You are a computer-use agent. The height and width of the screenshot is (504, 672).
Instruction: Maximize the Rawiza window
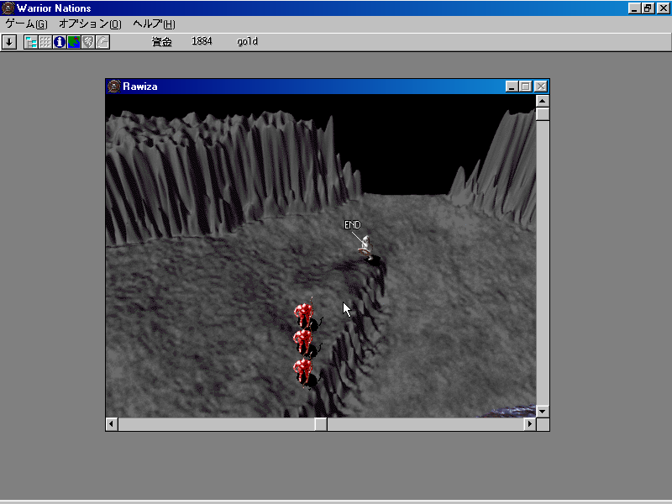click(526, 87)
